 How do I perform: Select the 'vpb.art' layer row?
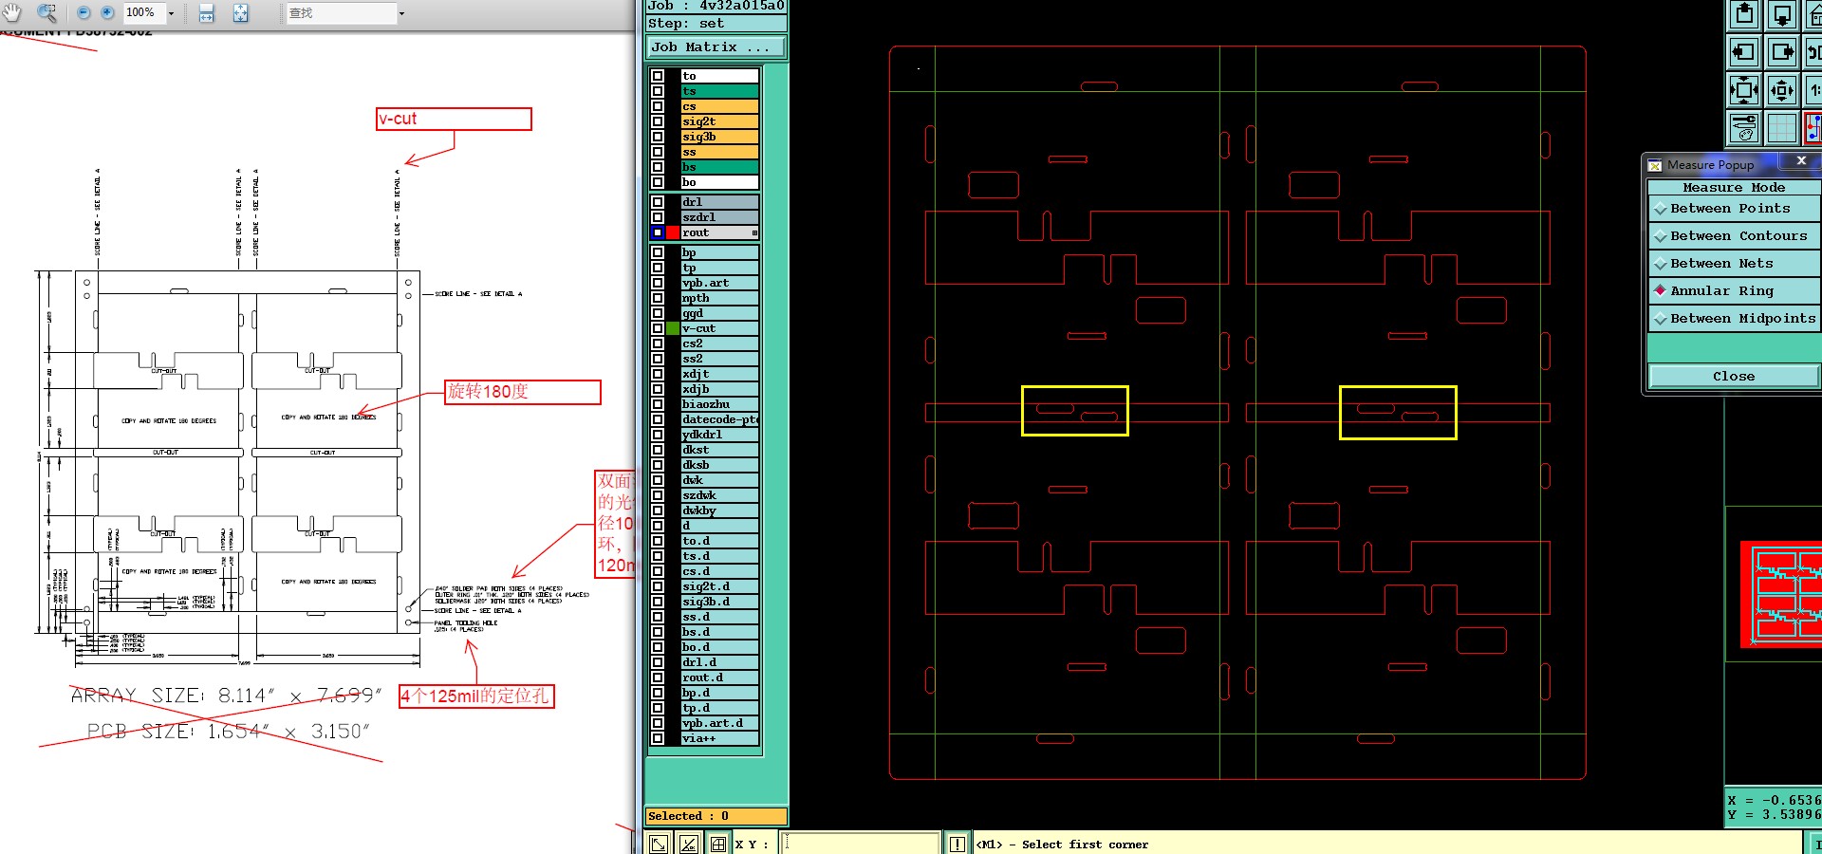[719, 283]
